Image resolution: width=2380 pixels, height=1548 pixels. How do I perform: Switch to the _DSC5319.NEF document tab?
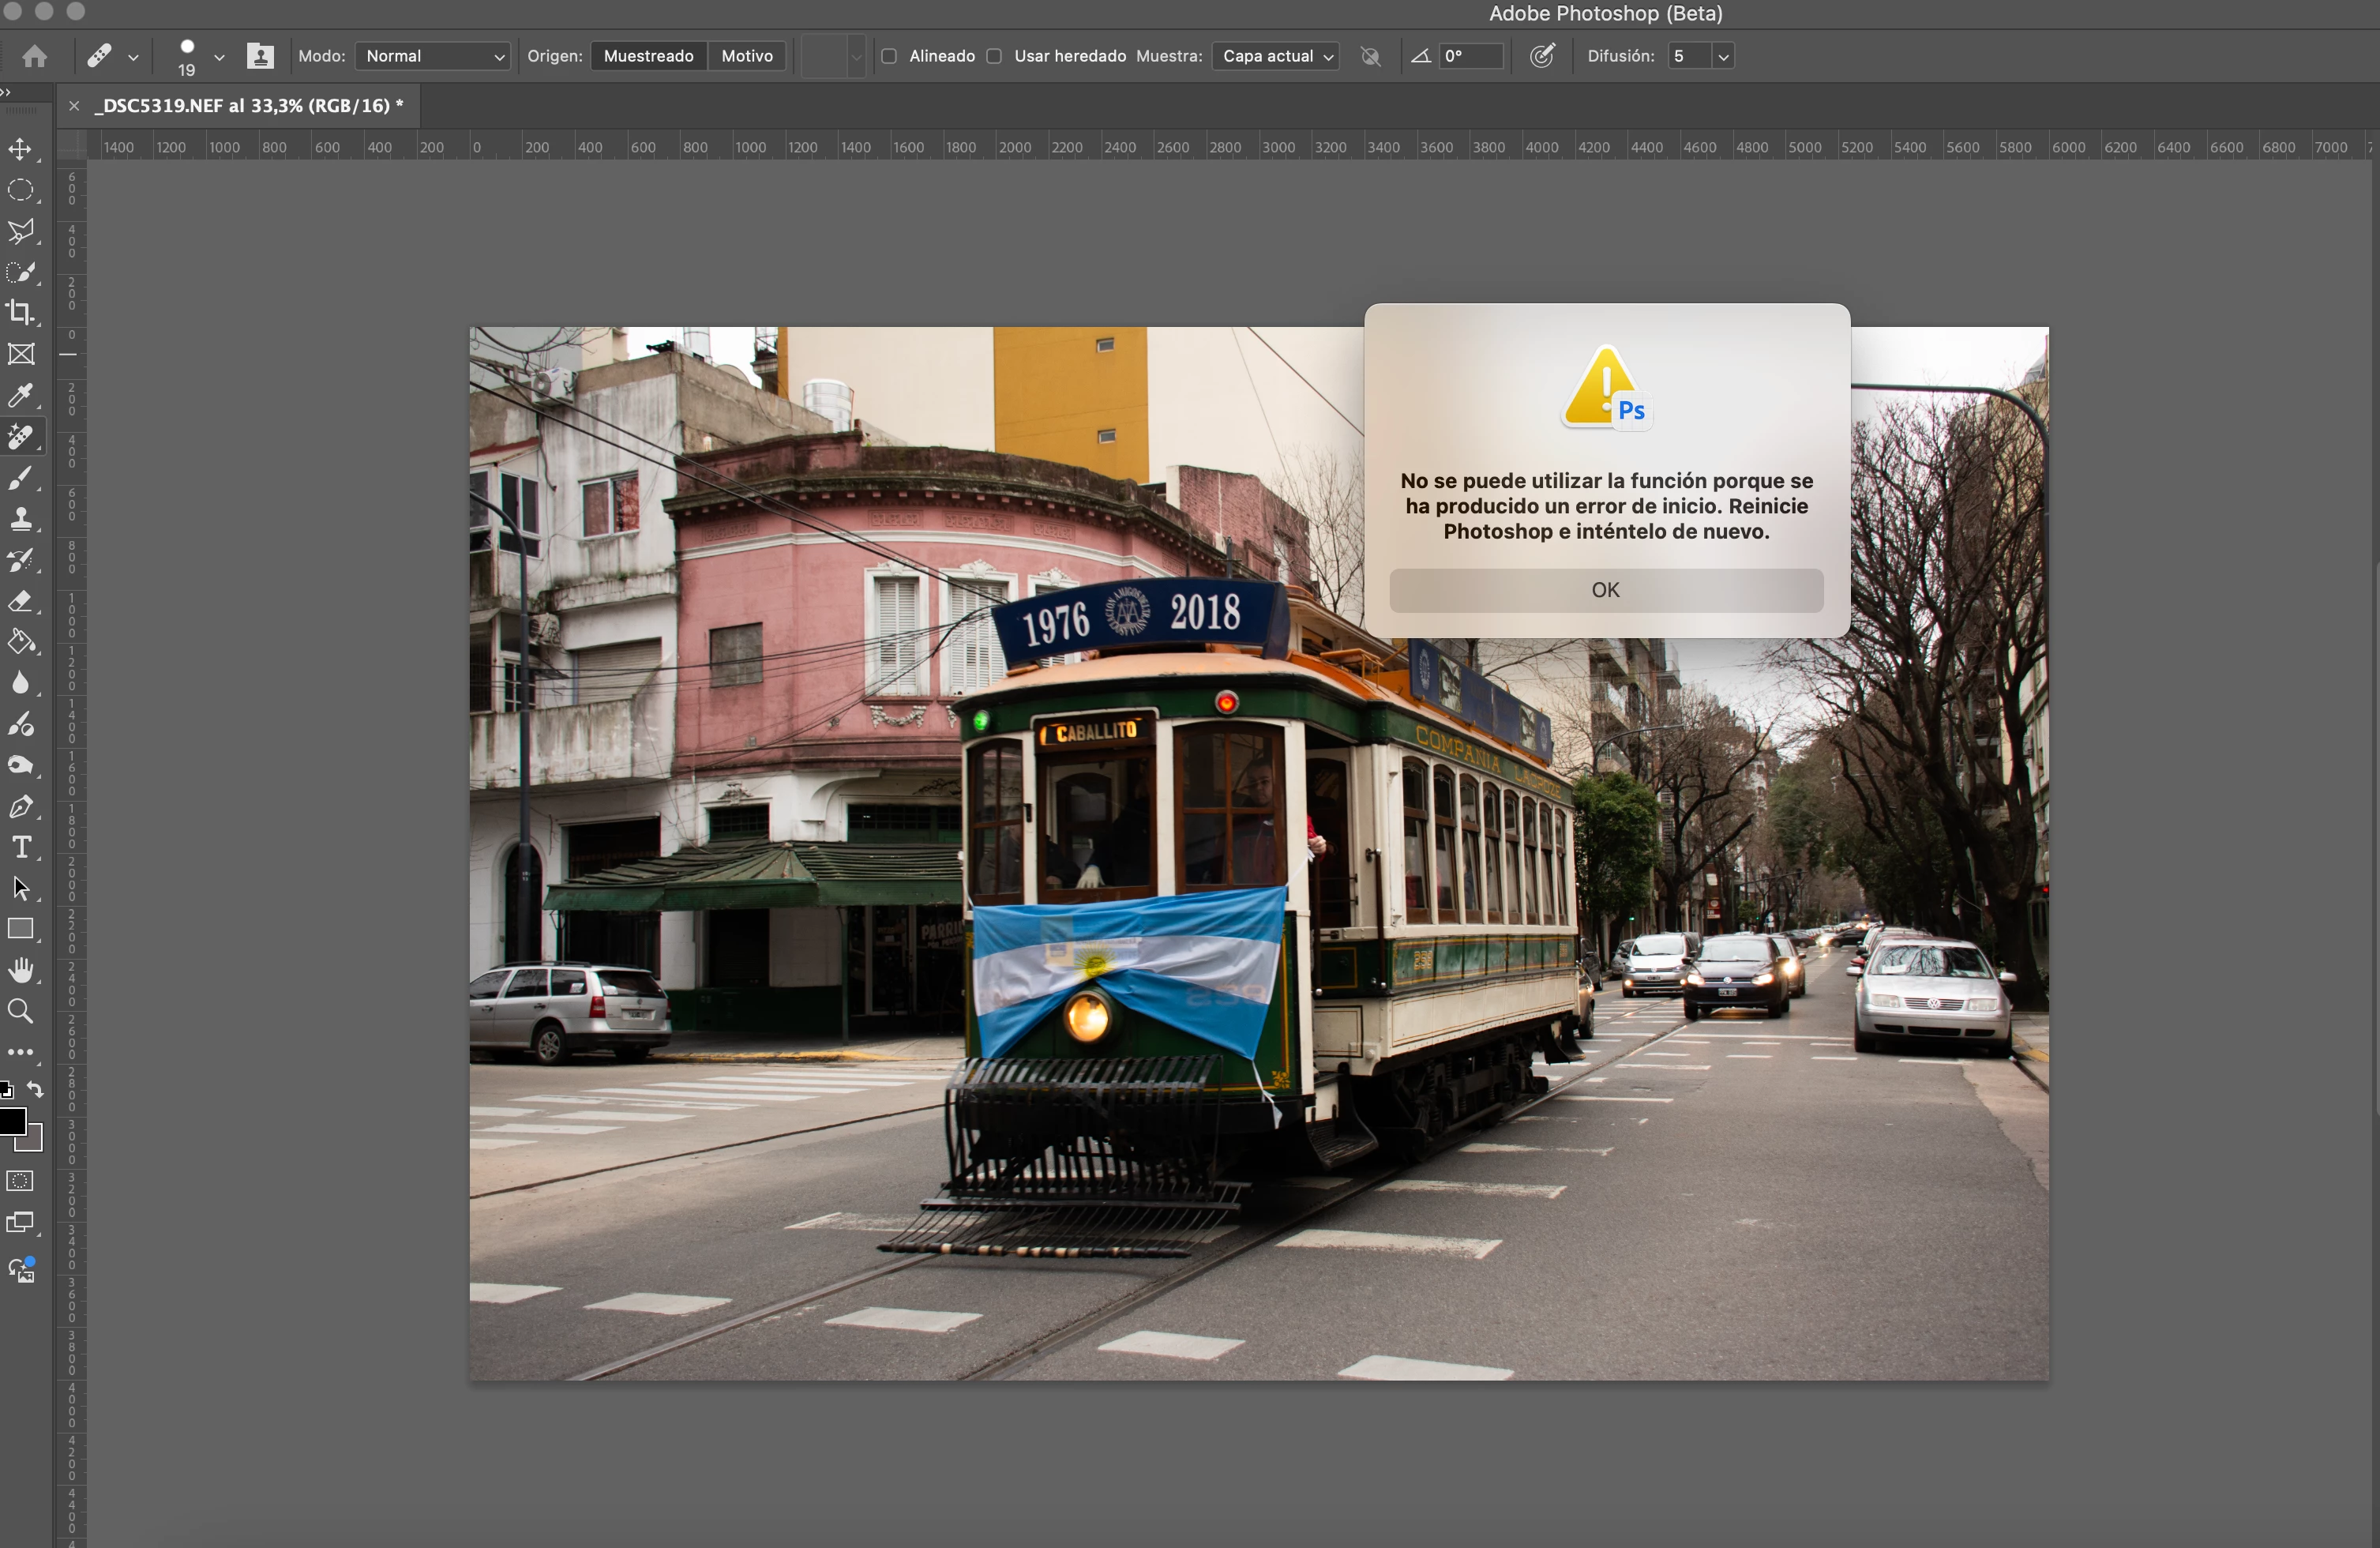(x=249, y=105)
